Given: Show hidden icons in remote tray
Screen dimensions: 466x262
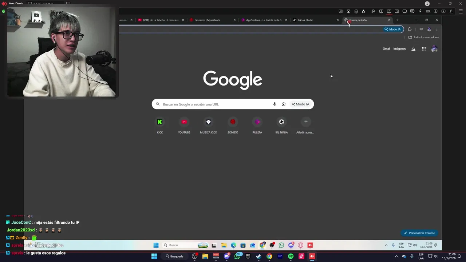Looking at the screenshot, I should pyautogui.click(x=386, y=245).
